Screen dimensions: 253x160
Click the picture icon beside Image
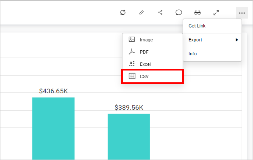tap(132, 39)
